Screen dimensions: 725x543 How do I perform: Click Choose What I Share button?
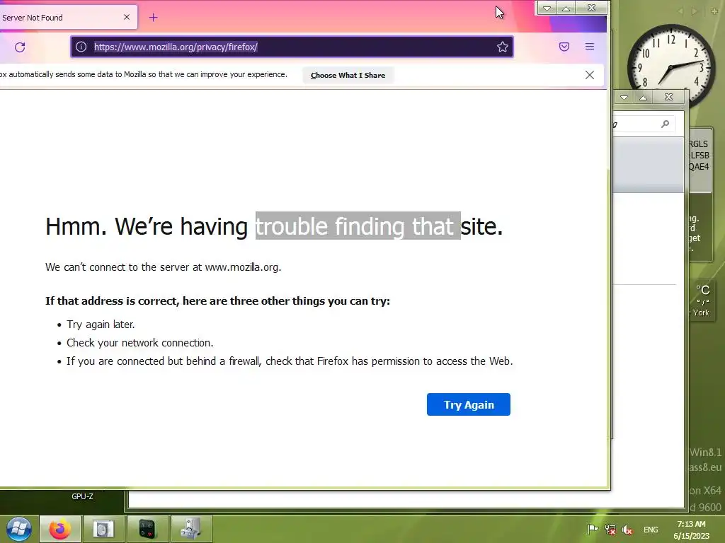coord(348,75)
